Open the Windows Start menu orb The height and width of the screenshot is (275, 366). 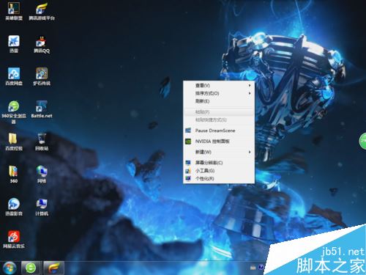[10, 268]
